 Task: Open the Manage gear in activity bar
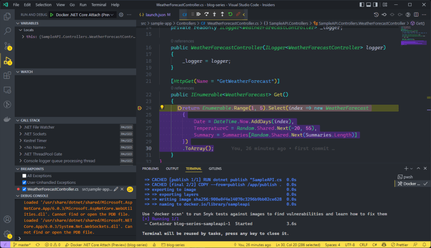click(7, 234)
